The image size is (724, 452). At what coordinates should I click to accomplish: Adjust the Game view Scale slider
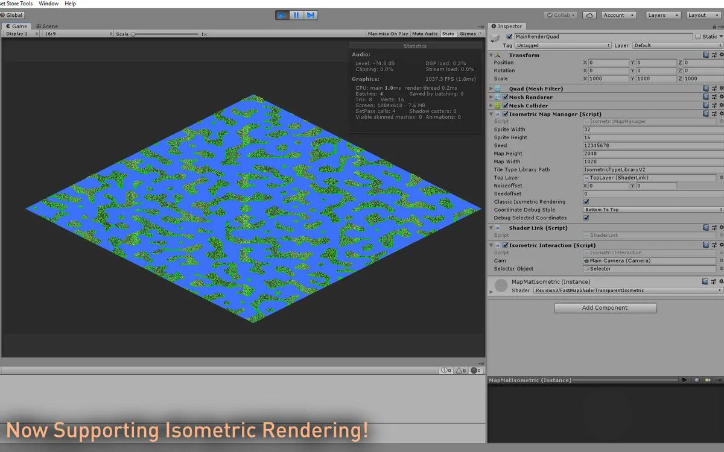click(165, 34)
